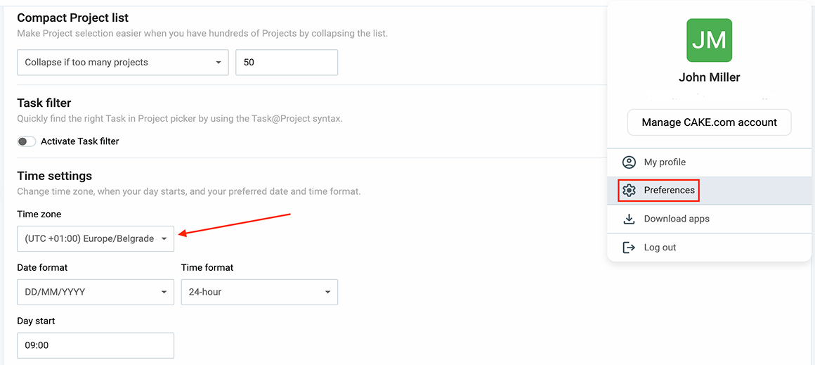Image resolution: width=815 pixels, height=365 pixels.
Task: Click the Download apps arrow icon
Action: (x=629, y=219)
